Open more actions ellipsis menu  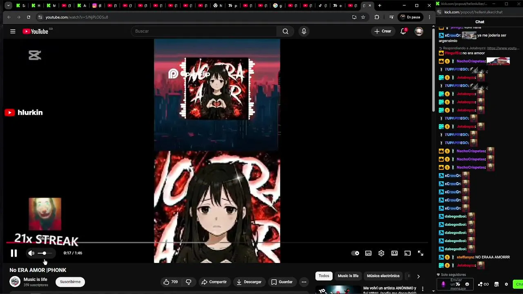[x=304, y=282]
